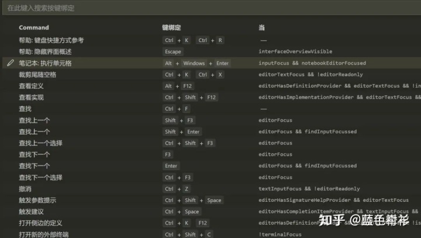Click the Ctrl + Shift + Space keybinding
The height and width of the screenshot is (238, 421).
click(193, 200)
